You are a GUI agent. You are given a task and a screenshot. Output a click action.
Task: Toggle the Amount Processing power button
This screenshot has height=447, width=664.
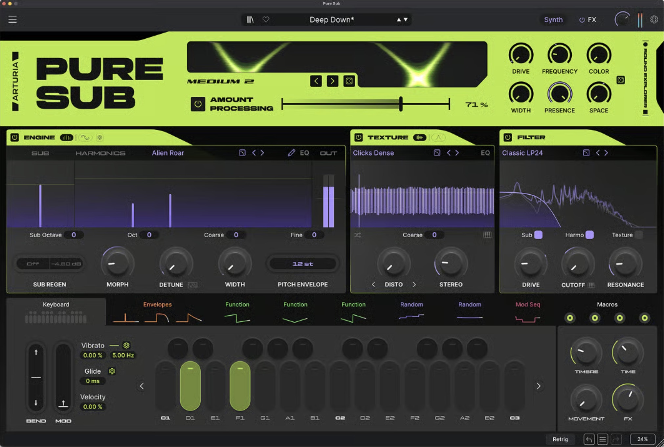point(198,104)
